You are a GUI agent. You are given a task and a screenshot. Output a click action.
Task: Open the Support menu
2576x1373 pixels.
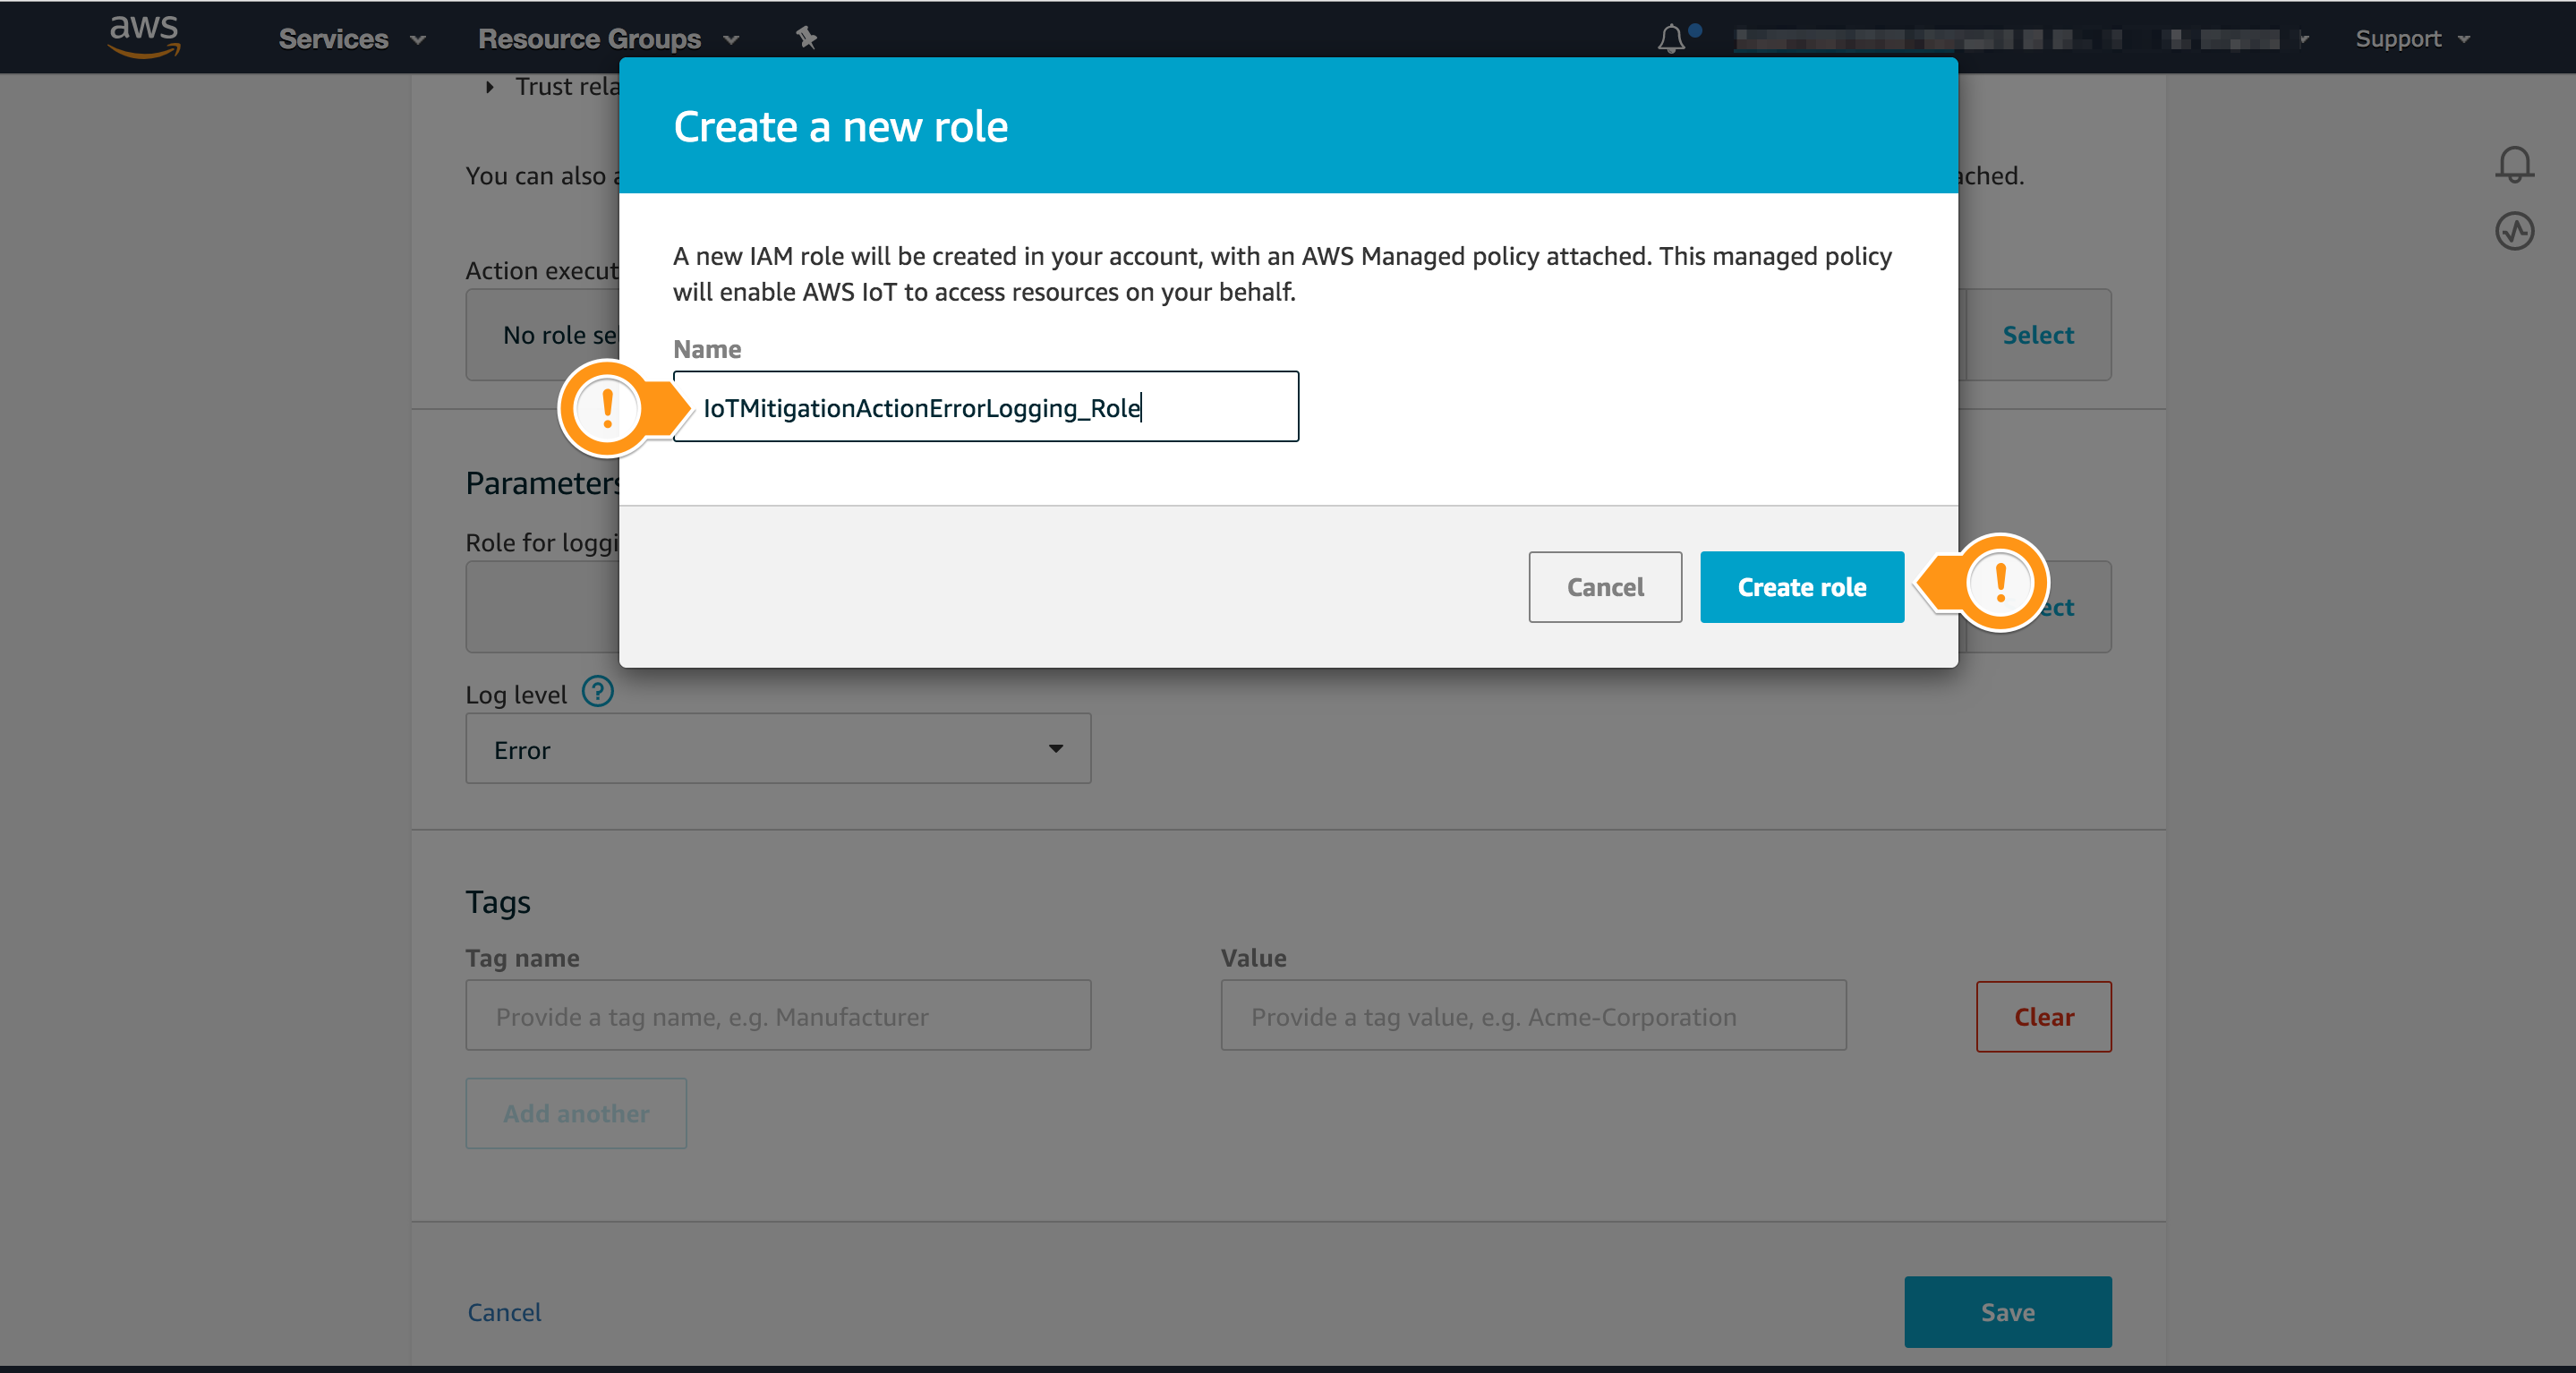[2412, 38]
